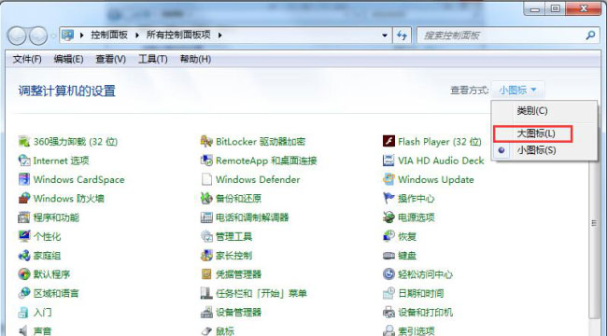Click the 设备管理器 icon

coord(206,312)
